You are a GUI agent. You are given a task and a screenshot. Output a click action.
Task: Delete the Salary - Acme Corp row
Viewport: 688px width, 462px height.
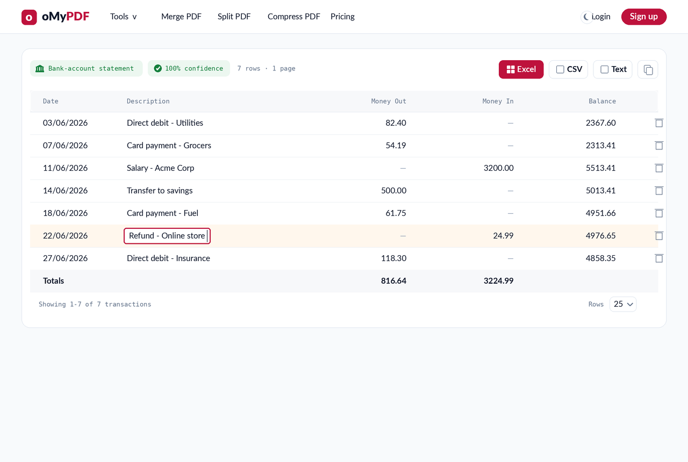pos(659,168)
